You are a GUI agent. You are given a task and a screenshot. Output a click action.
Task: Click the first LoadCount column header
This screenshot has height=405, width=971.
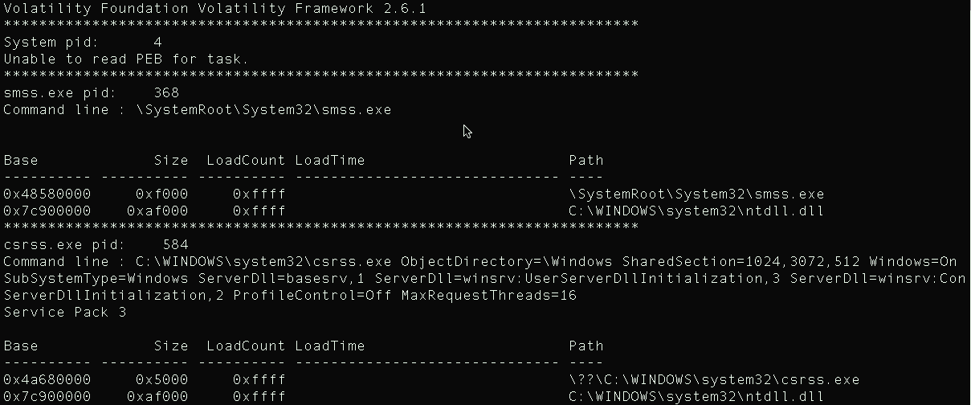(246, 160)
